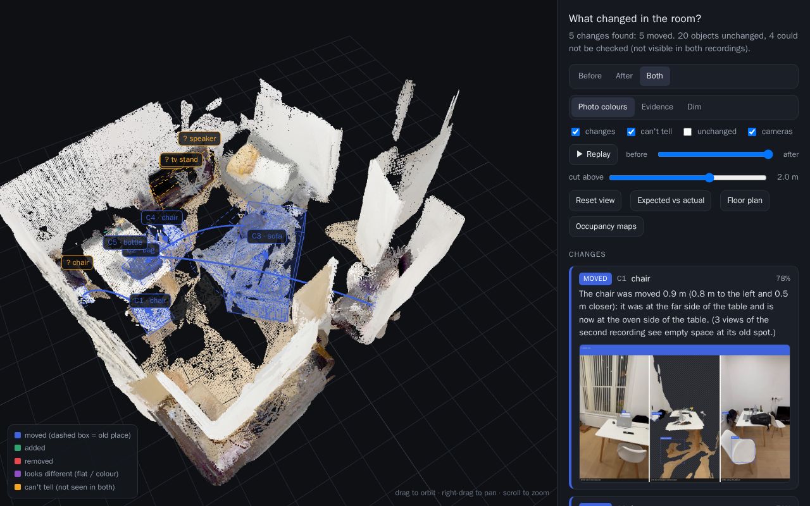Viewport: 810px width, 506px height.
Task: Choose Photo colours display mode
Action: click(x=602, y=107)
